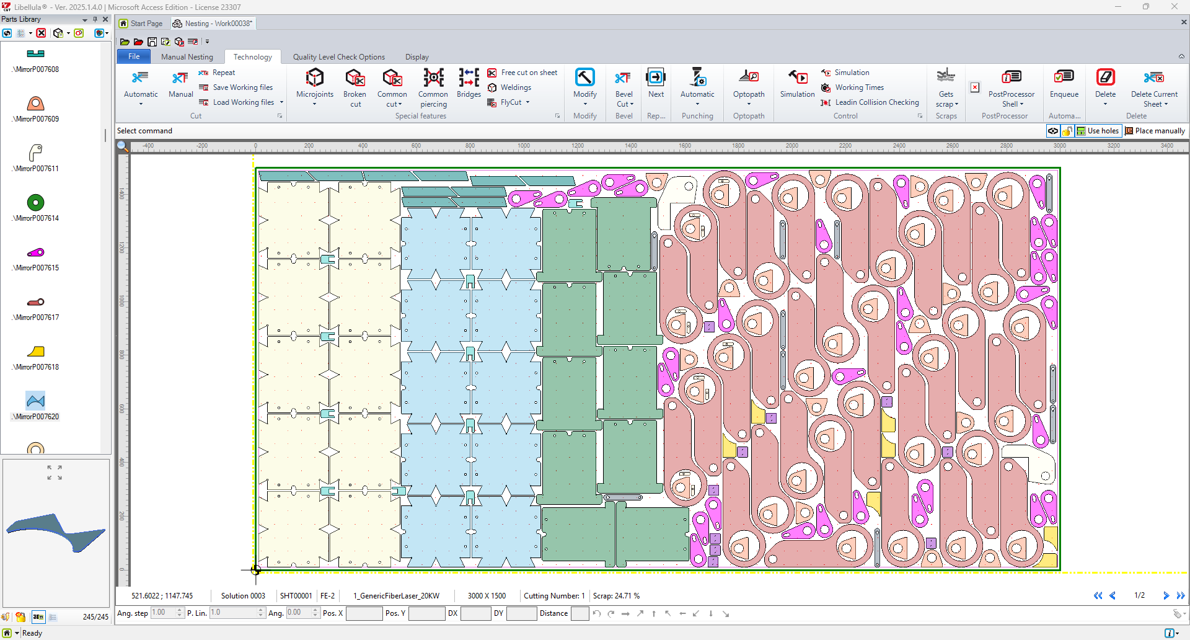Click the green open folder icon

click(125, 42)
